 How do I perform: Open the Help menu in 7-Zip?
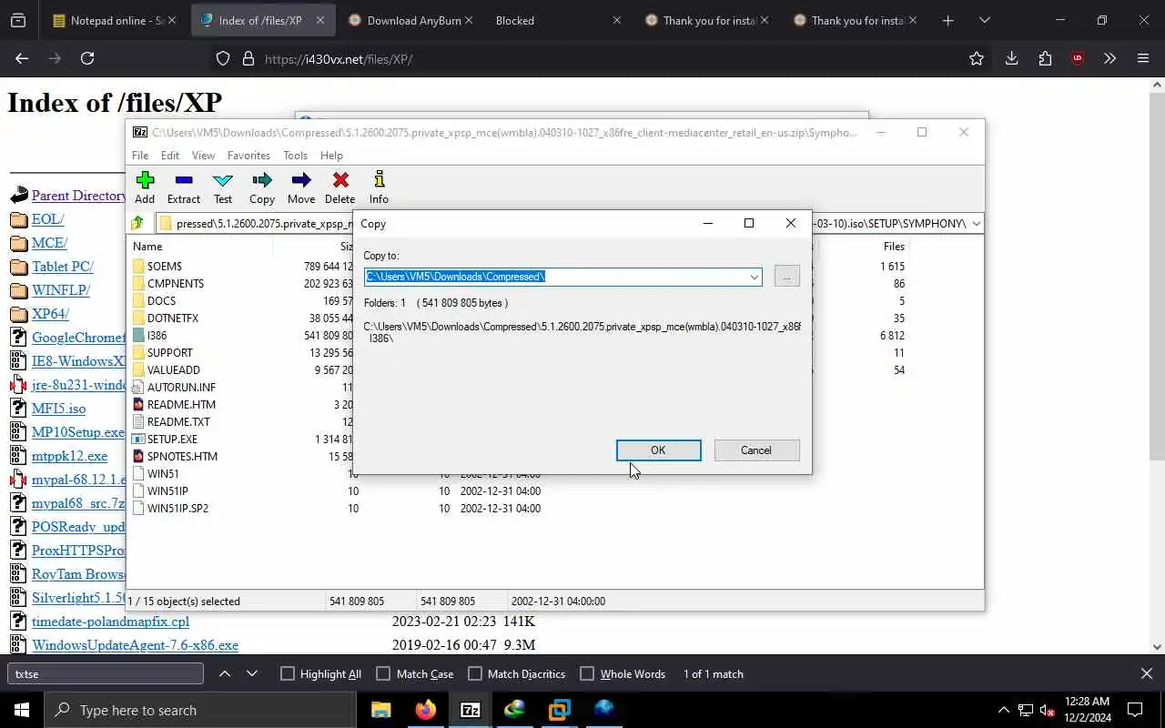click(331, 156)
